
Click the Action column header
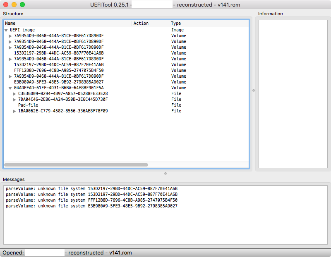(151, 24)
